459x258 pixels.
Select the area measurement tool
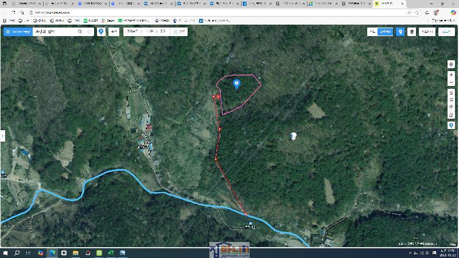[451, 100]
